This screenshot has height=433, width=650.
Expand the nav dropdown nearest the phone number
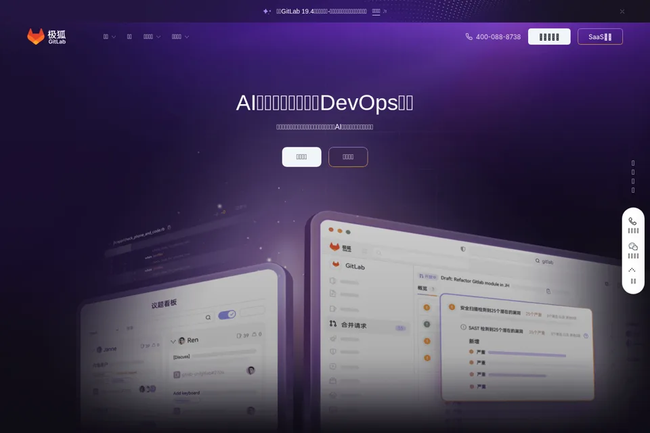point(180,37)
